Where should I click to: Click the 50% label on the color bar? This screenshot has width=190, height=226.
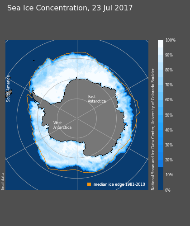[169, 115]
